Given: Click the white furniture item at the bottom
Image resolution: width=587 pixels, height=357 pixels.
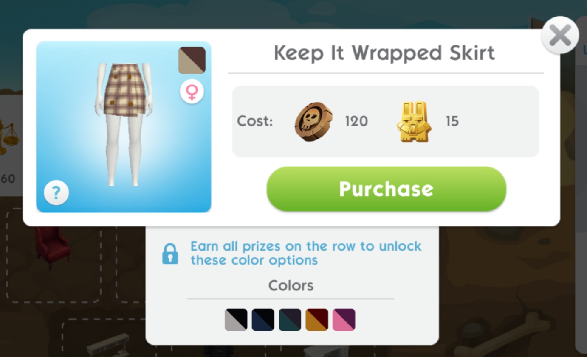Looking at the screenshot, I should click(x=108, y=344).
